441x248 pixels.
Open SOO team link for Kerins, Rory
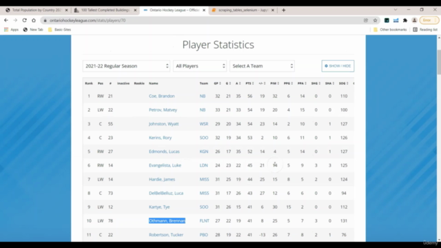coord(204,138)
